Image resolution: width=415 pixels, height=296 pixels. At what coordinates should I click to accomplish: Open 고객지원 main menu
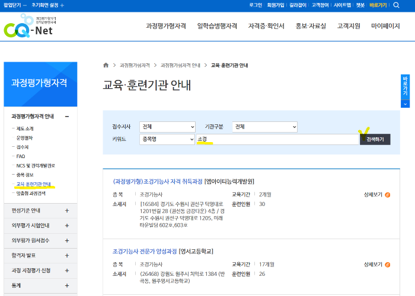point(349,26)
